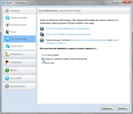This screenshot has height=114, width=133.
Task: Open the webcam installation instructions link
Action: pyautogui.click(x=89, y=40)
